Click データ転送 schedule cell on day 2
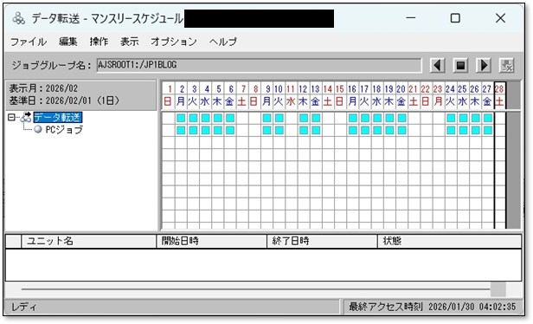 (181, 118)
